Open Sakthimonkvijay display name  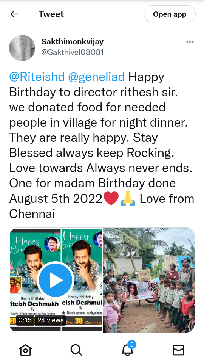[x=73, y=42]
